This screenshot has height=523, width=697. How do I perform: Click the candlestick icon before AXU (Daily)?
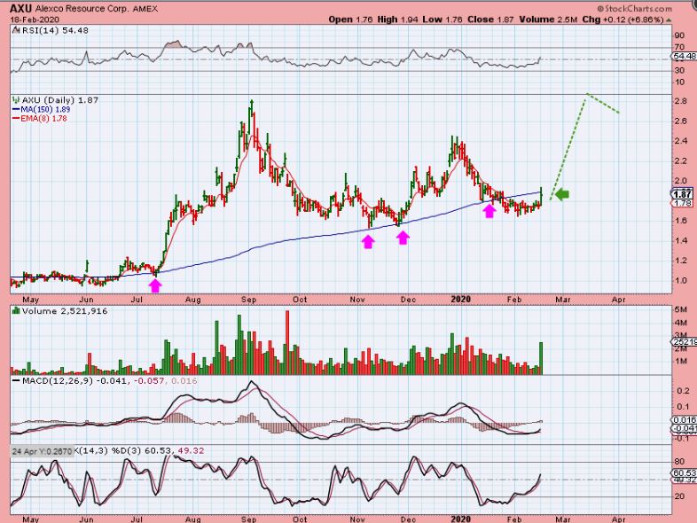tap(16, 100)
